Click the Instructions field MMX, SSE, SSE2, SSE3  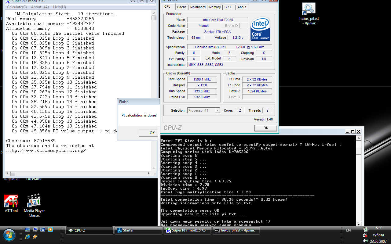[x=230, y=65]
